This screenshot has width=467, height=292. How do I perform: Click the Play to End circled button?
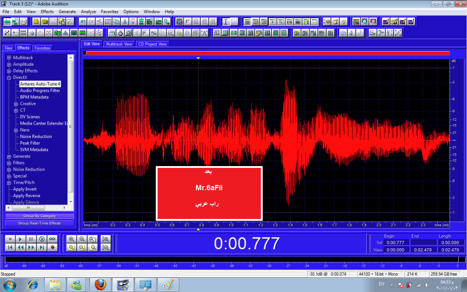(42, 239)
